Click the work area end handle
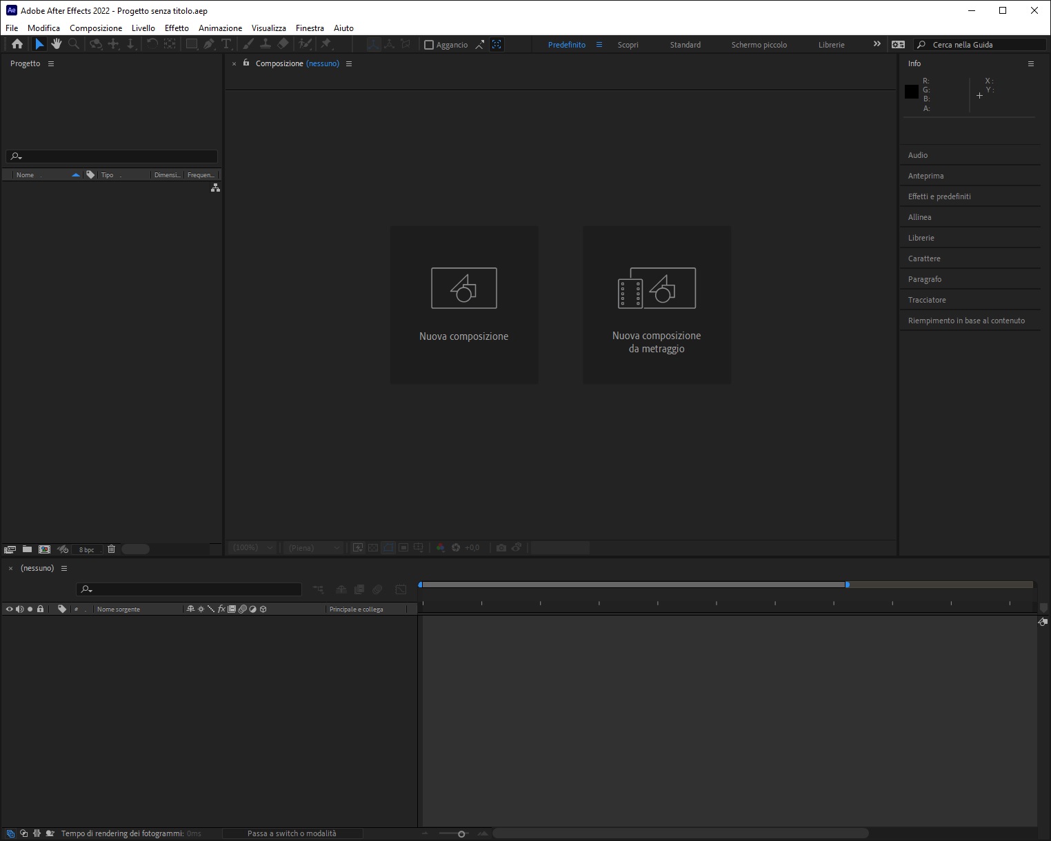 click(848, 585)
